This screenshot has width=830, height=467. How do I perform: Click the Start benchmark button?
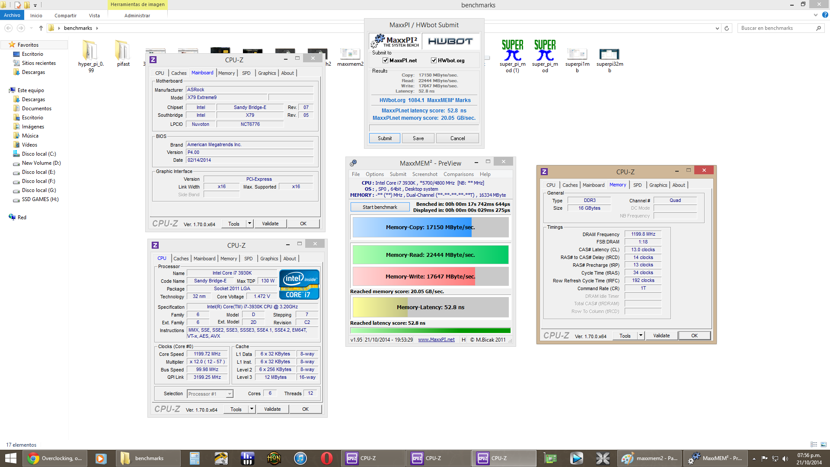tap(380, 207)
